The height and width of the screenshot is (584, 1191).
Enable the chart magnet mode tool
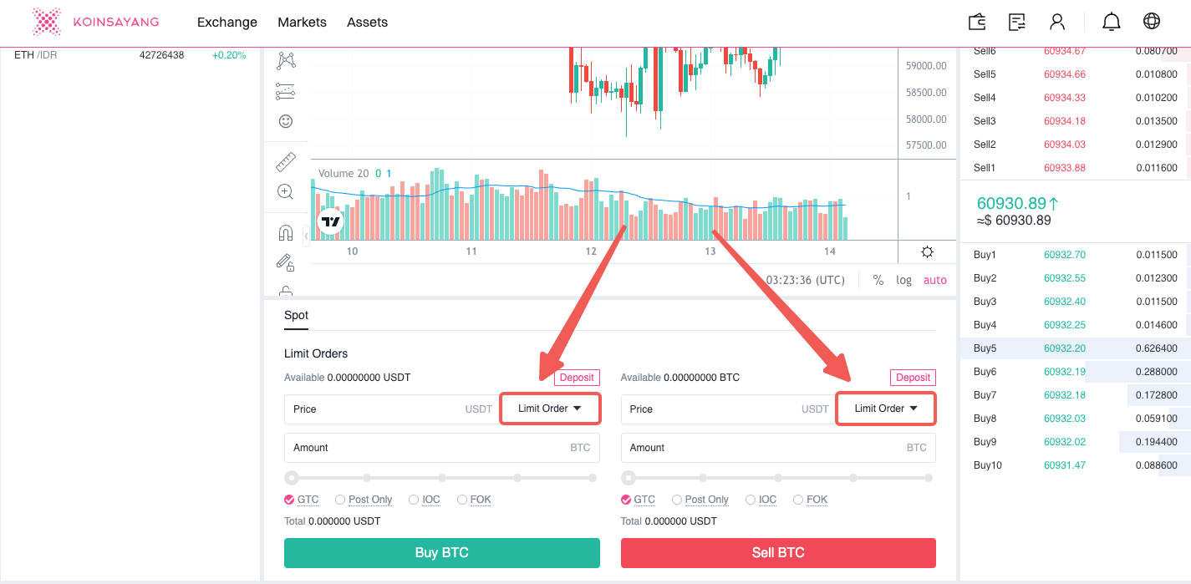click(286, 233)
